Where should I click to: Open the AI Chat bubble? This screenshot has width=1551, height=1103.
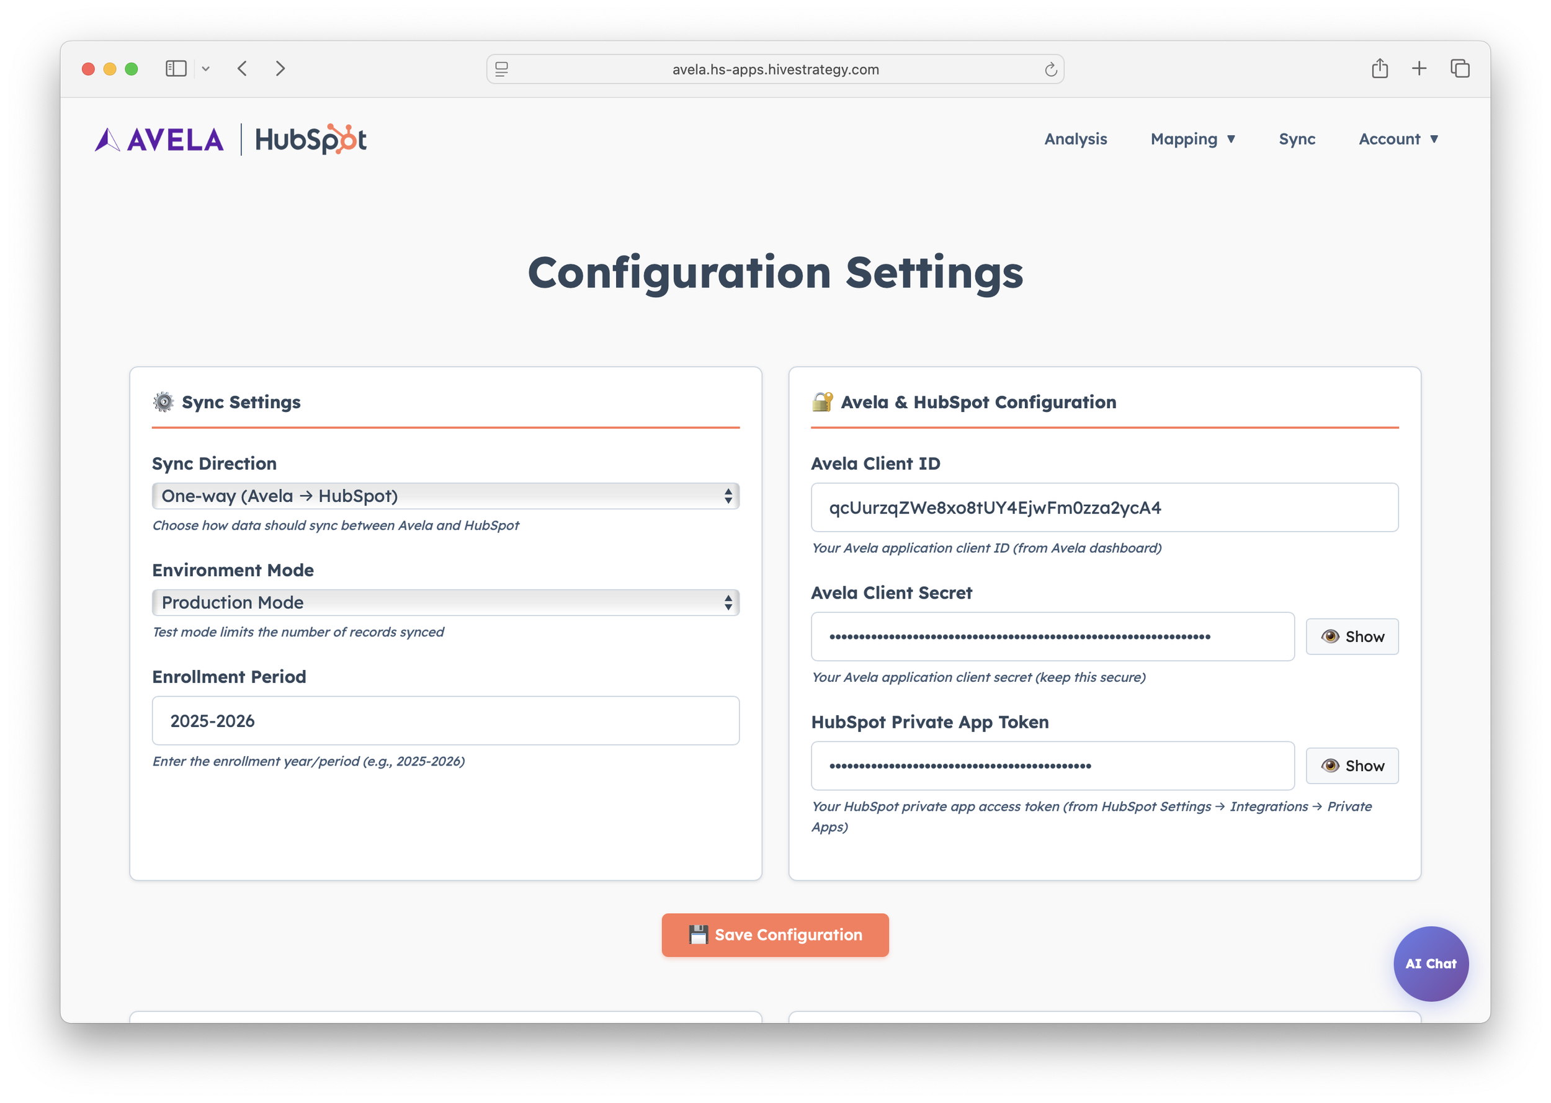pos(1430,963)
